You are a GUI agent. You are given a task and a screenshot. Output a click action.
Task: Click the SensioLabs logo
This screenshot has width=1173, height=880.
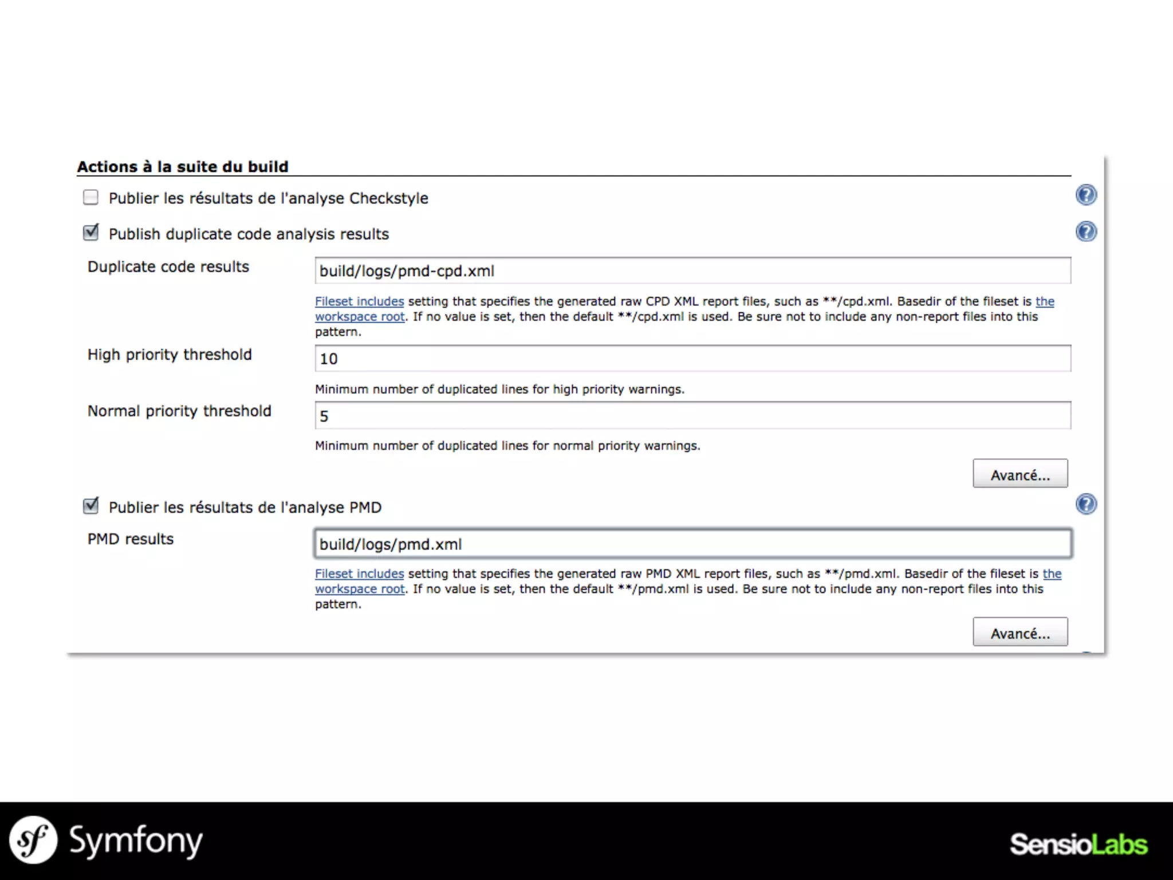pyautogui.click(x=1078, y=844)
